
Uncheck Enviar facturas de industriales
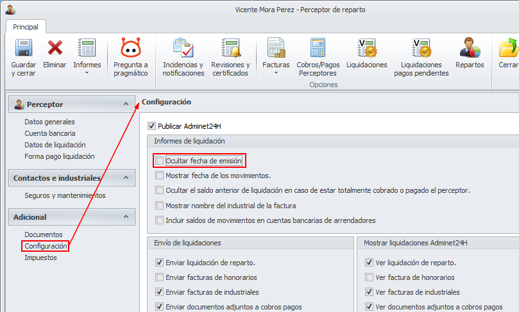coord(160,292)
